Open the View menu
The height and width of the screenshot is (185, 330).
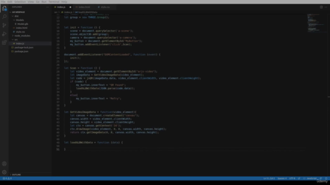tap(31, 2)
